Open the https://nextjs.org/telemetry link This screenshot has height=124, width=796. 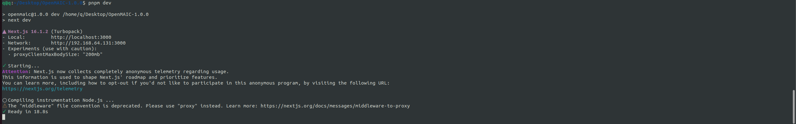(x=42, y=89)
